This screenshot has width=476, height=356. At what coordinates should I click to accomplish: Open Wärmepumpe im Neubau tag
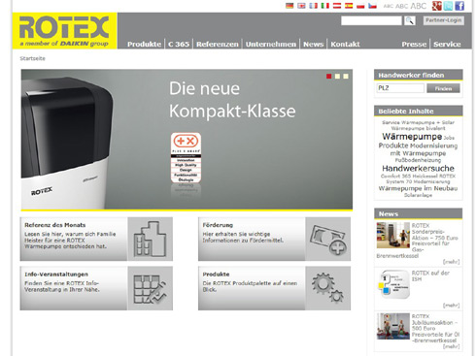(418, 188)
